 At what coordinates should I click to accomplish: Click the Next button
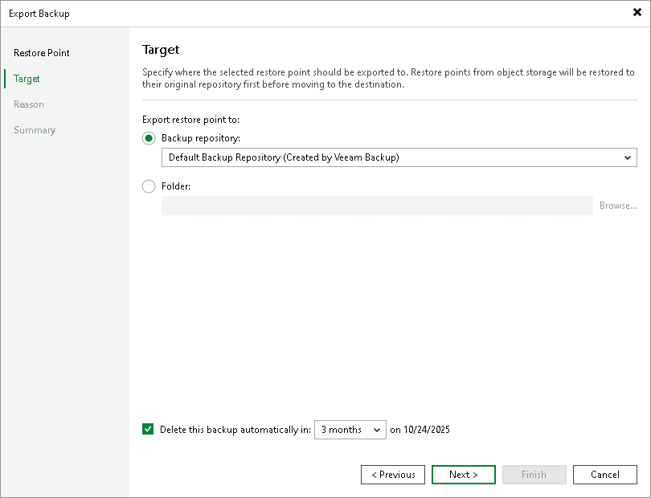click(x=463, y=475)
